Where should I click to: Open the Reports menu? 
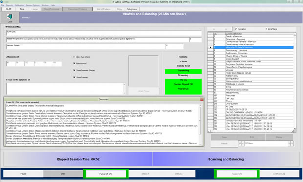9,5
